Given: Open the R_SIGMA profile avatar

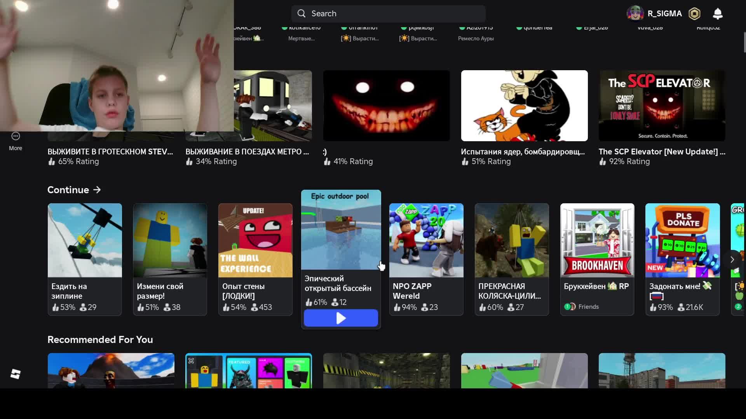Looking at the screenshot, I should [635, 14].
